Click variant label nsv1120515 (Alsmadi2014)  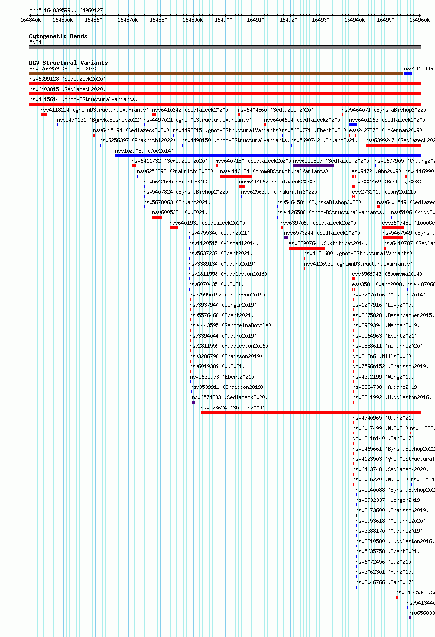point(224,243)
